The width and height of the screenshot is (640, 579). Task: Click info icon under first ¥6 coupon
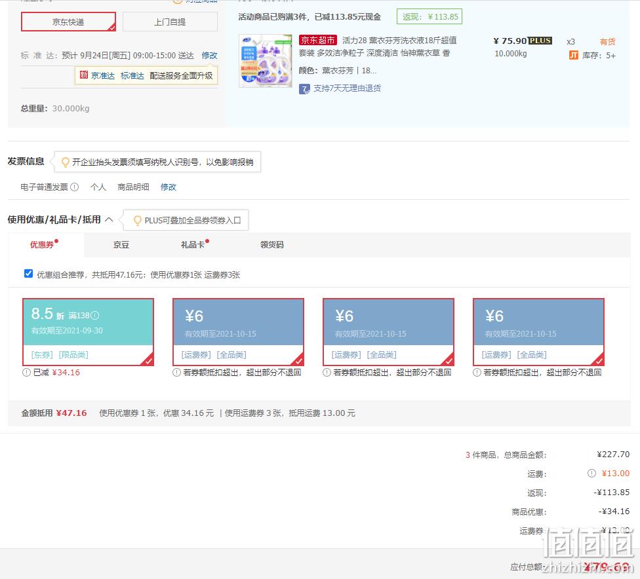click(177, 373)
